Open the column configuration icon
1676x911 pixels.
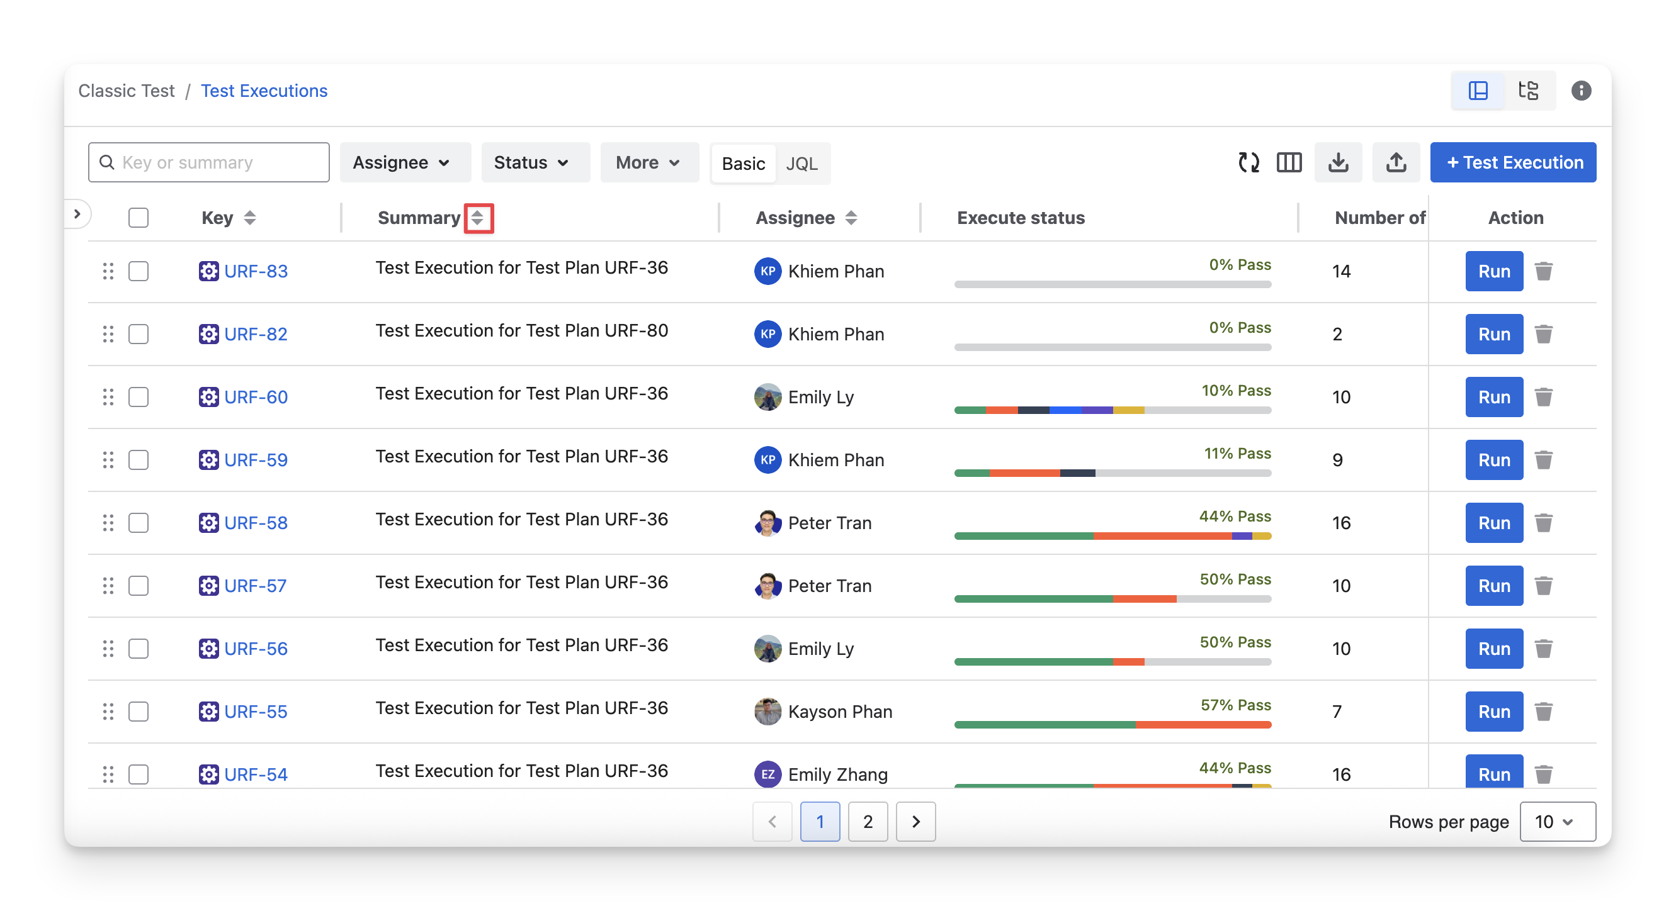tap(1289, 162)
